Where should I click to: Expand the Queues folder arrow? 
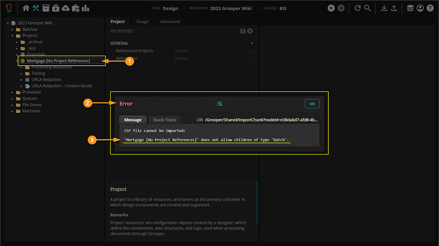(12, 98)
